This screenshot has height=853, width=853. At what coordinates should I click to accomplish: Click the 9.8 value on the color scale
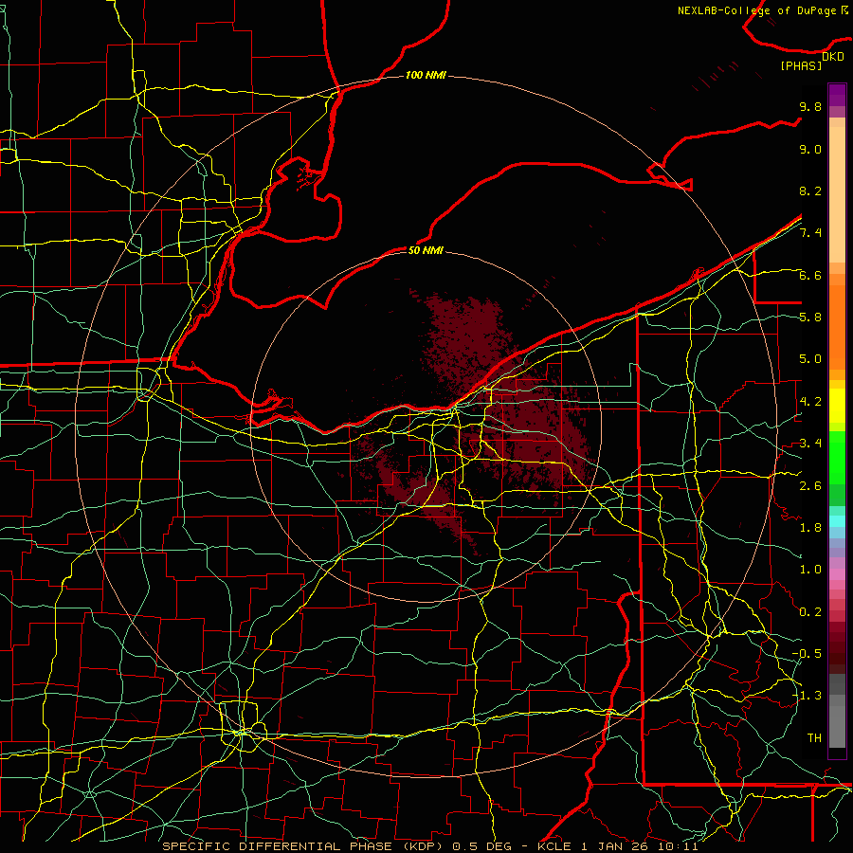810,107
